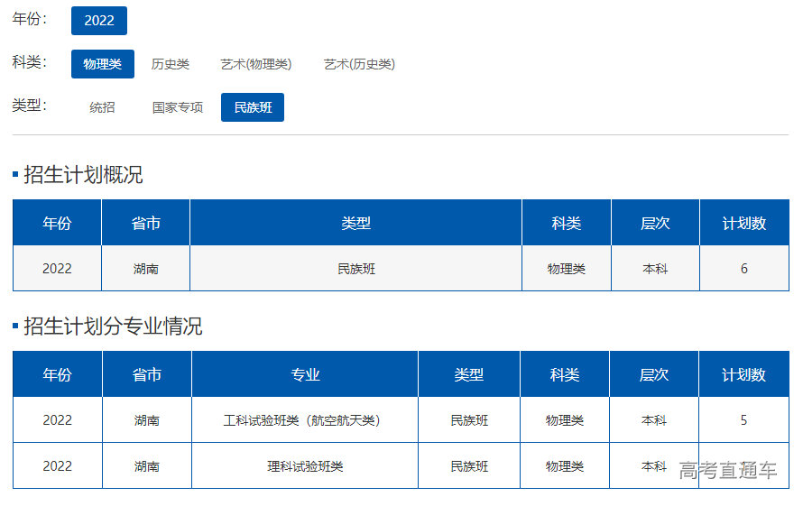The width and height of the screenshot is (803, 506).
Task: Select the 统招 admission type
Action: (102, 107)
